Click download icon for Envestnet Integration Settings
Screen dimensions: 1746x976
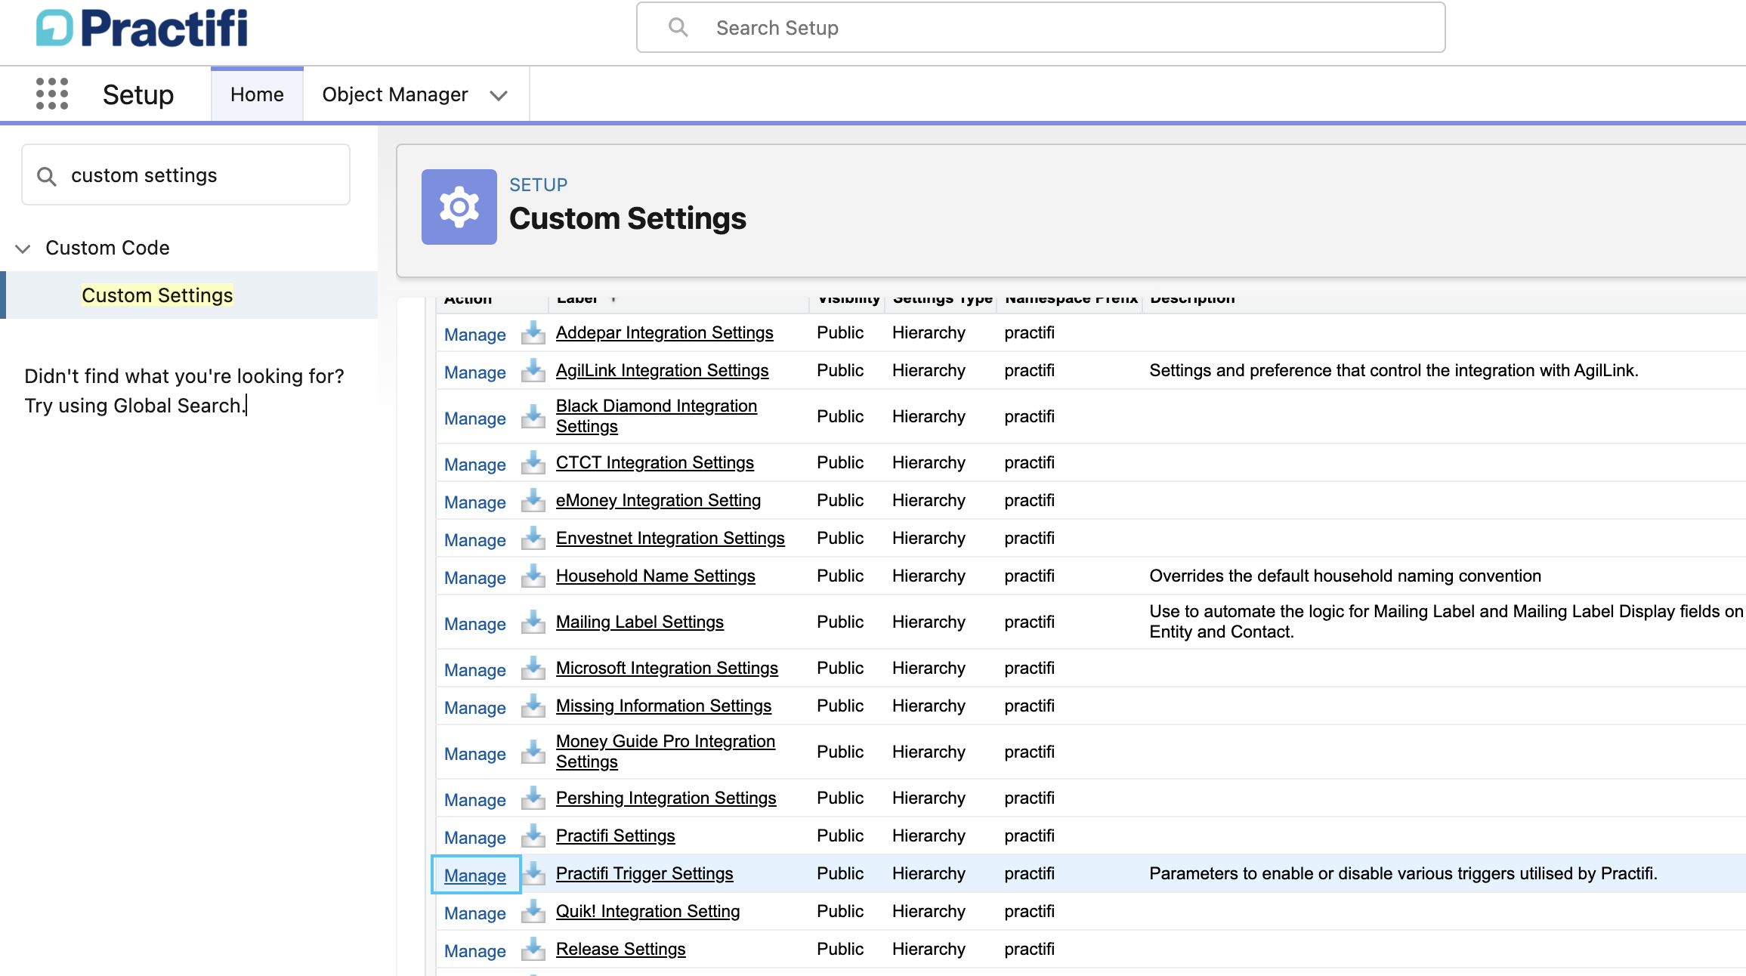coord(533,538)
